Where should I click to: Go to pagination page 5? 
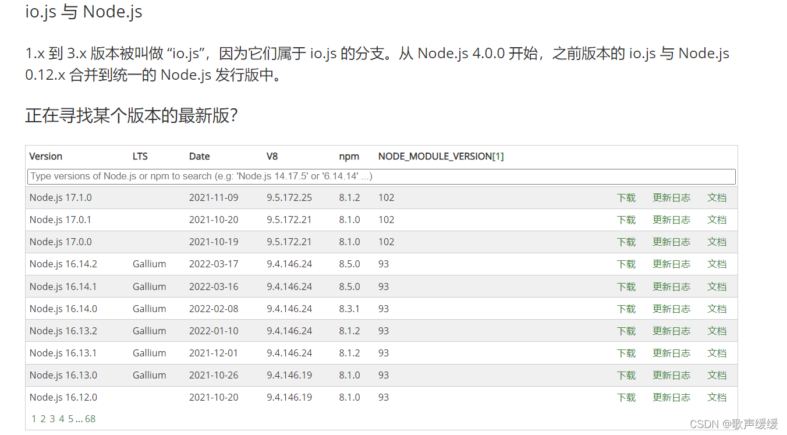[x=70, y=419]
